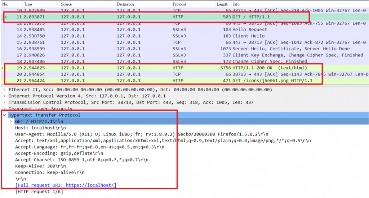
Task: Select packet 21 GET /icons/jhe061.png row
Action: [184, 80]
